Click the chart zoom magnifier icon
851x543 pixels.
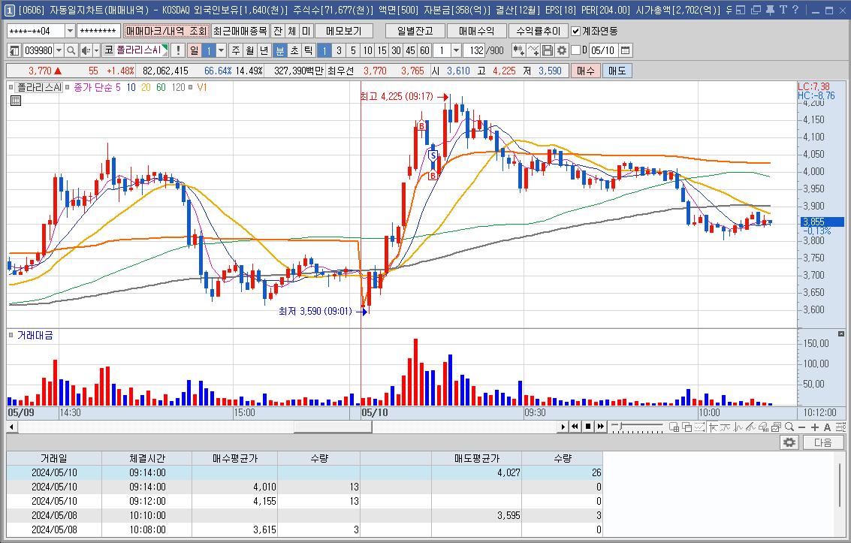click(789, 427)
